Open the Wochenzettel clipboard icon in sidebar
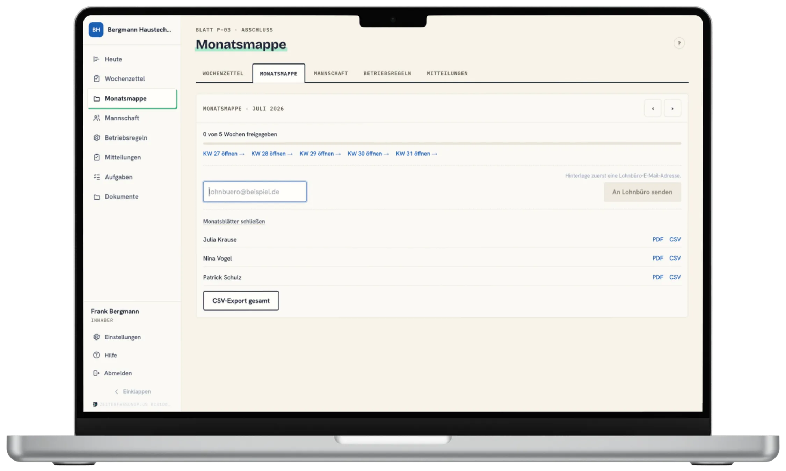Screen dimensions: 786x471 pyautogui.click(x=96, y=78)
